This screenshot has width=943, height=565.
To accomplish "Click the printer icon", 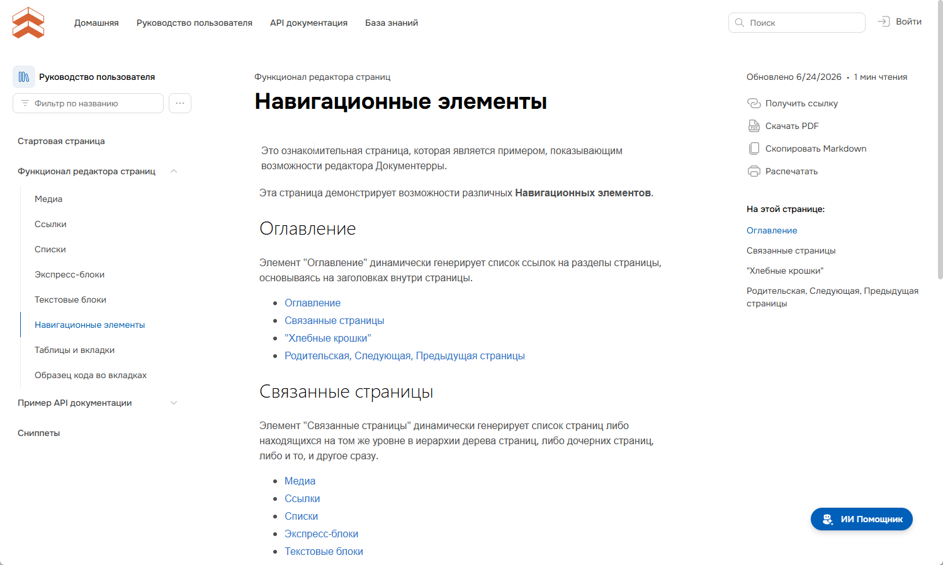I will click(754, 171).
